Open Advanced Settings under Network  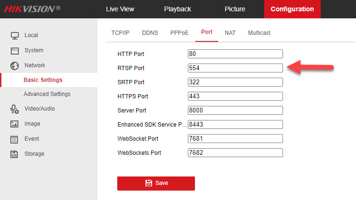pyautogui.click(x=47, y=94)
